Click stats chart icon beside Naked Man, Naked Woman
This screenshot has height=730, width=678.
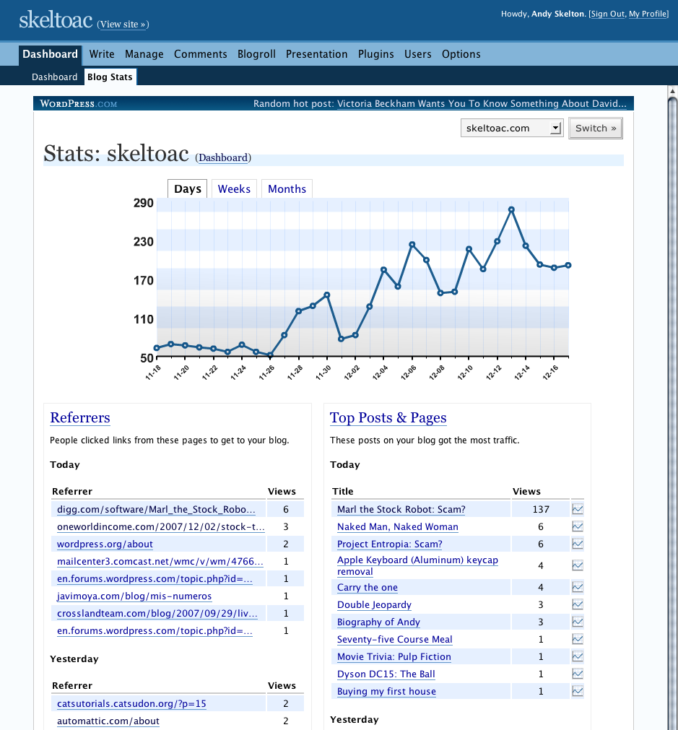click(x=577, y=526)
